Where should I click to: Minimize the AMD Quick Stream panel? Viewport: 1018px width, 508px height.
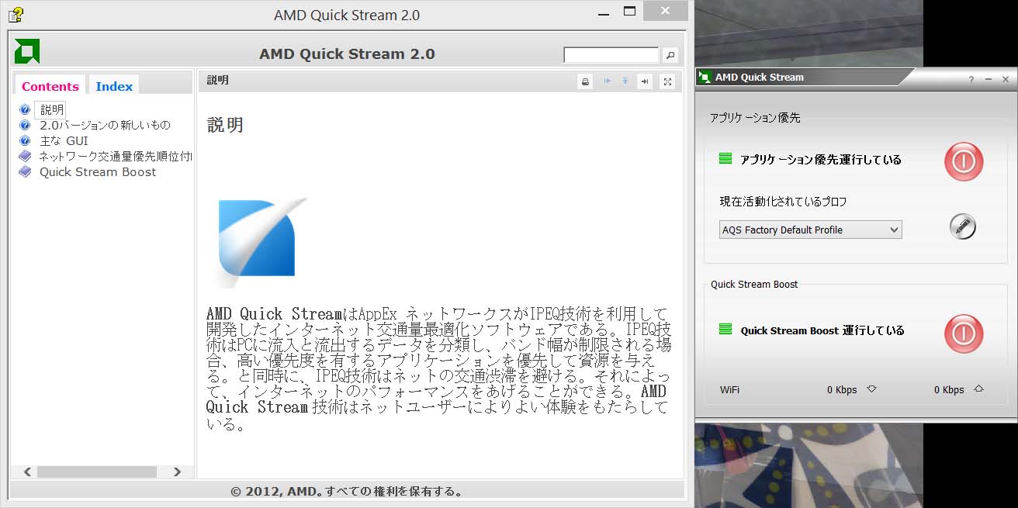pos(988,79)
